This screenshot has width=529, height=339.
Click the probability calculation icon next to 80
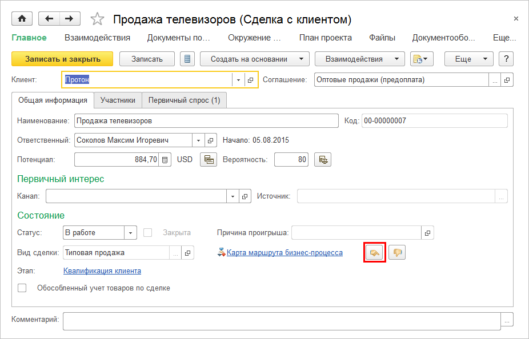323,160
